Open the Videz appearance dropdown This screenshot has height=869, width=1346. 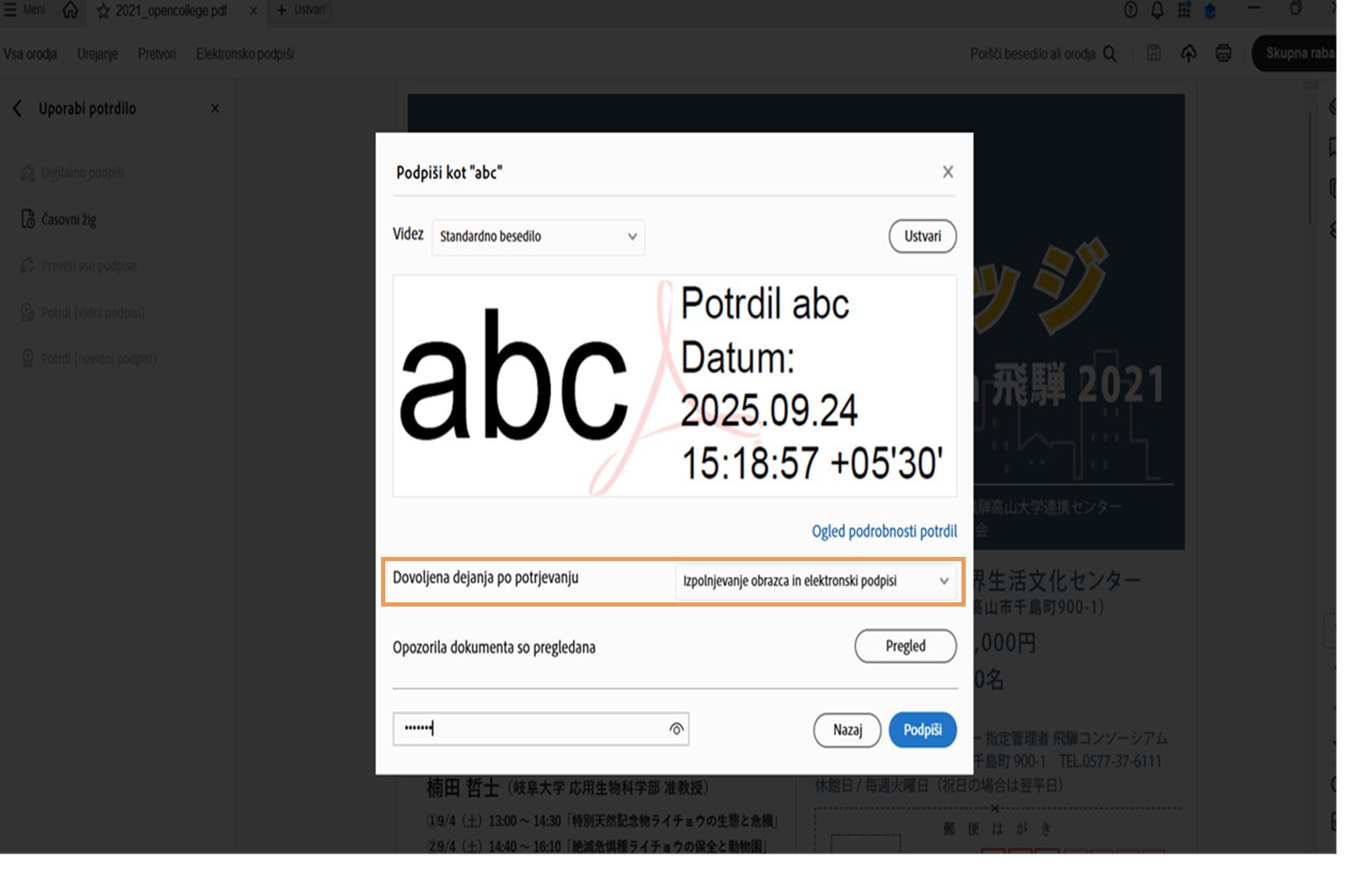pos(538,236)
